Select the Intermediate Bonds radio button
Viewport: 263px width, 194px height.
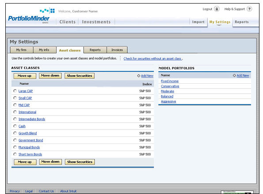click(15, 119)
